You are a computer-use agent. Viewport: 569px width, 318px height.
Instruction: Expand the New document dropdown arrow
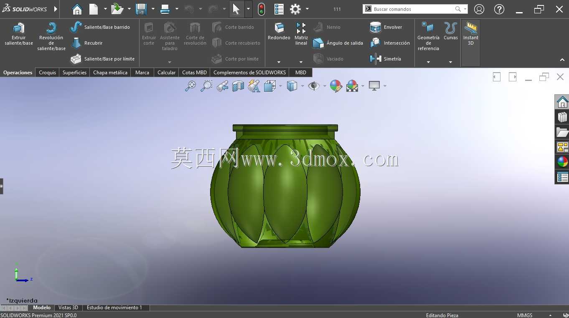coord(105,9)
